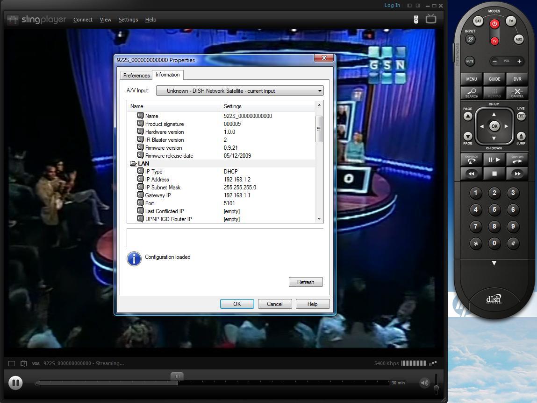Open the Settings menu
Image resolution: width=537 pixels, height=403 pixels.
pyautogui.click(x=128, y=20)
